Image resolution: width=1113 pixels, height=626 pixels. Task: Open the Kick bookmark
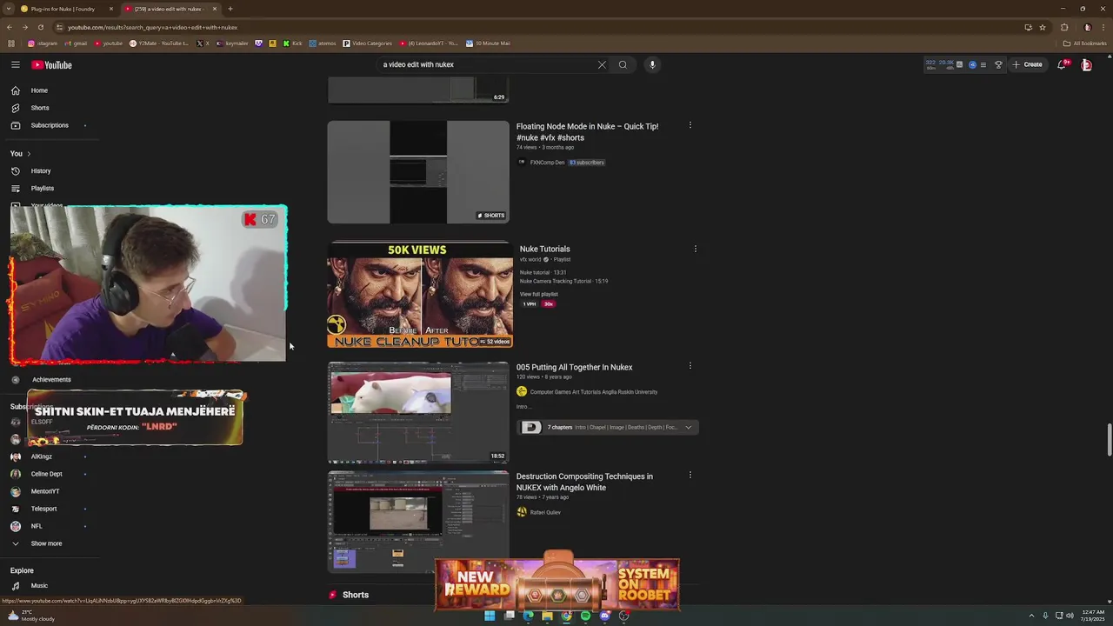[292, 43]
